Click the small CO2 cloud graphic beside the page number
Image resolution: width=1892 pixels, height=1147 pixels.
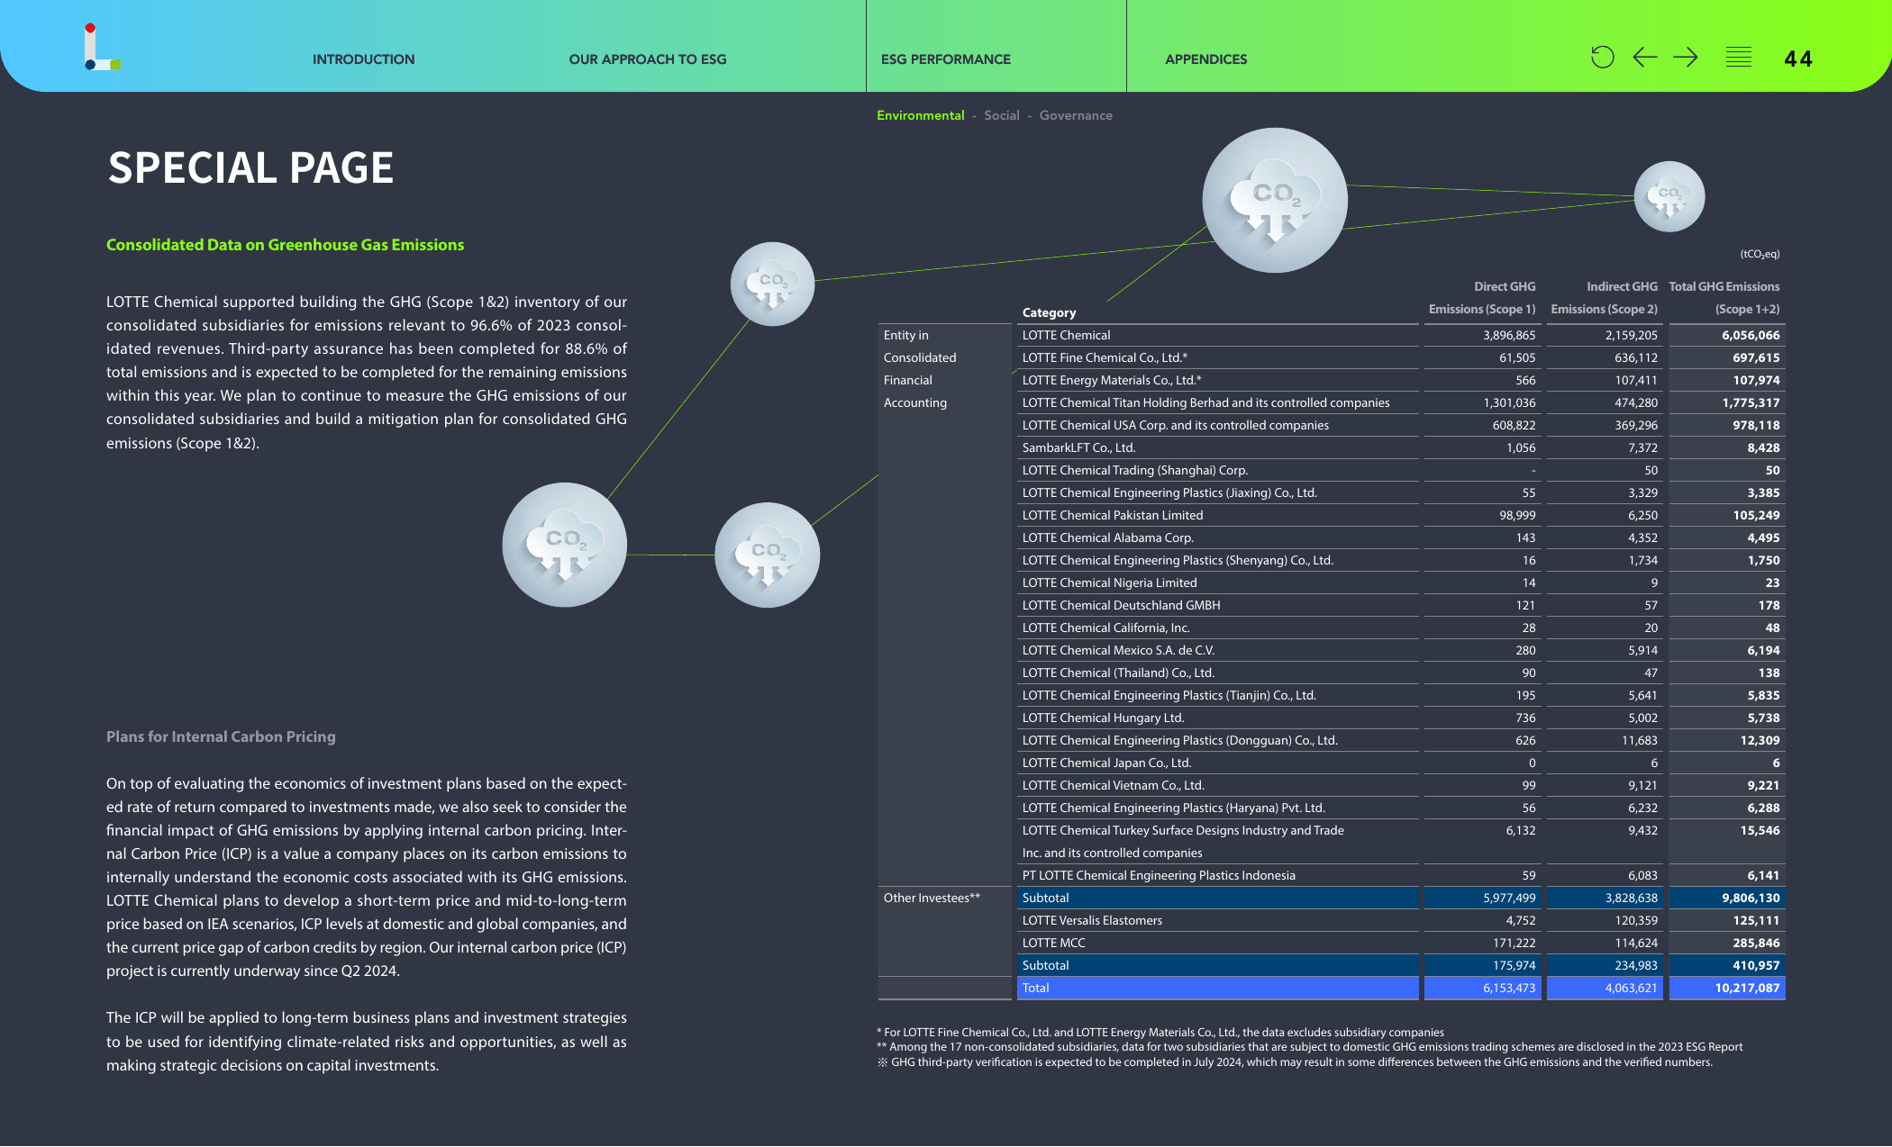point(1669,196)
